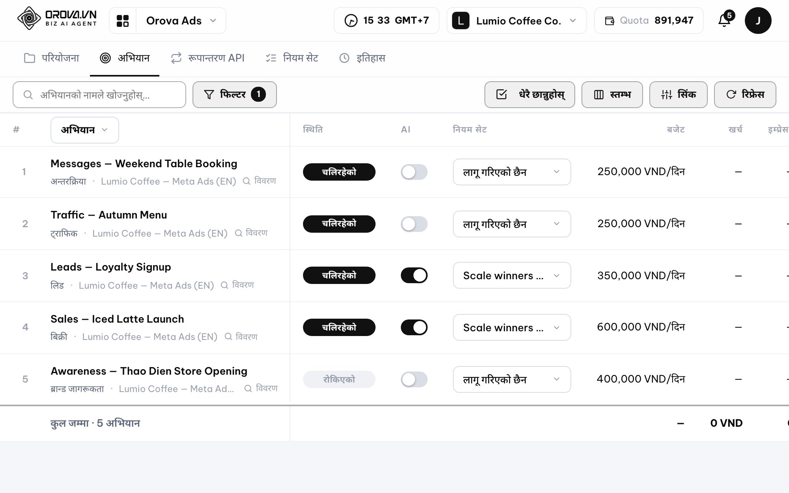Click the Lumio Coffee Co. L badge
This screenshot has width=789, height=493.
(x=460, y=21)
